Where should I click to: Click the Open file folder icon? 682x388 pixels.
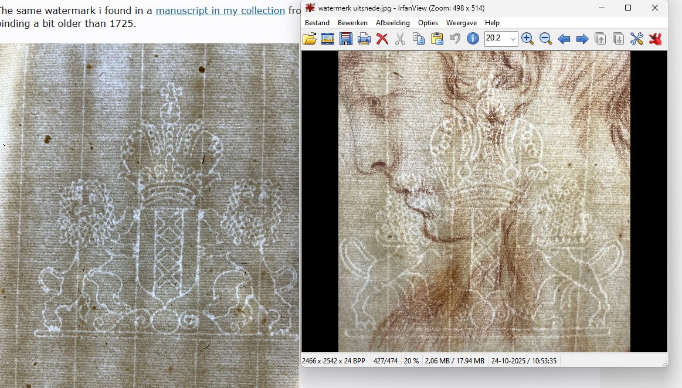click(310, 39)
